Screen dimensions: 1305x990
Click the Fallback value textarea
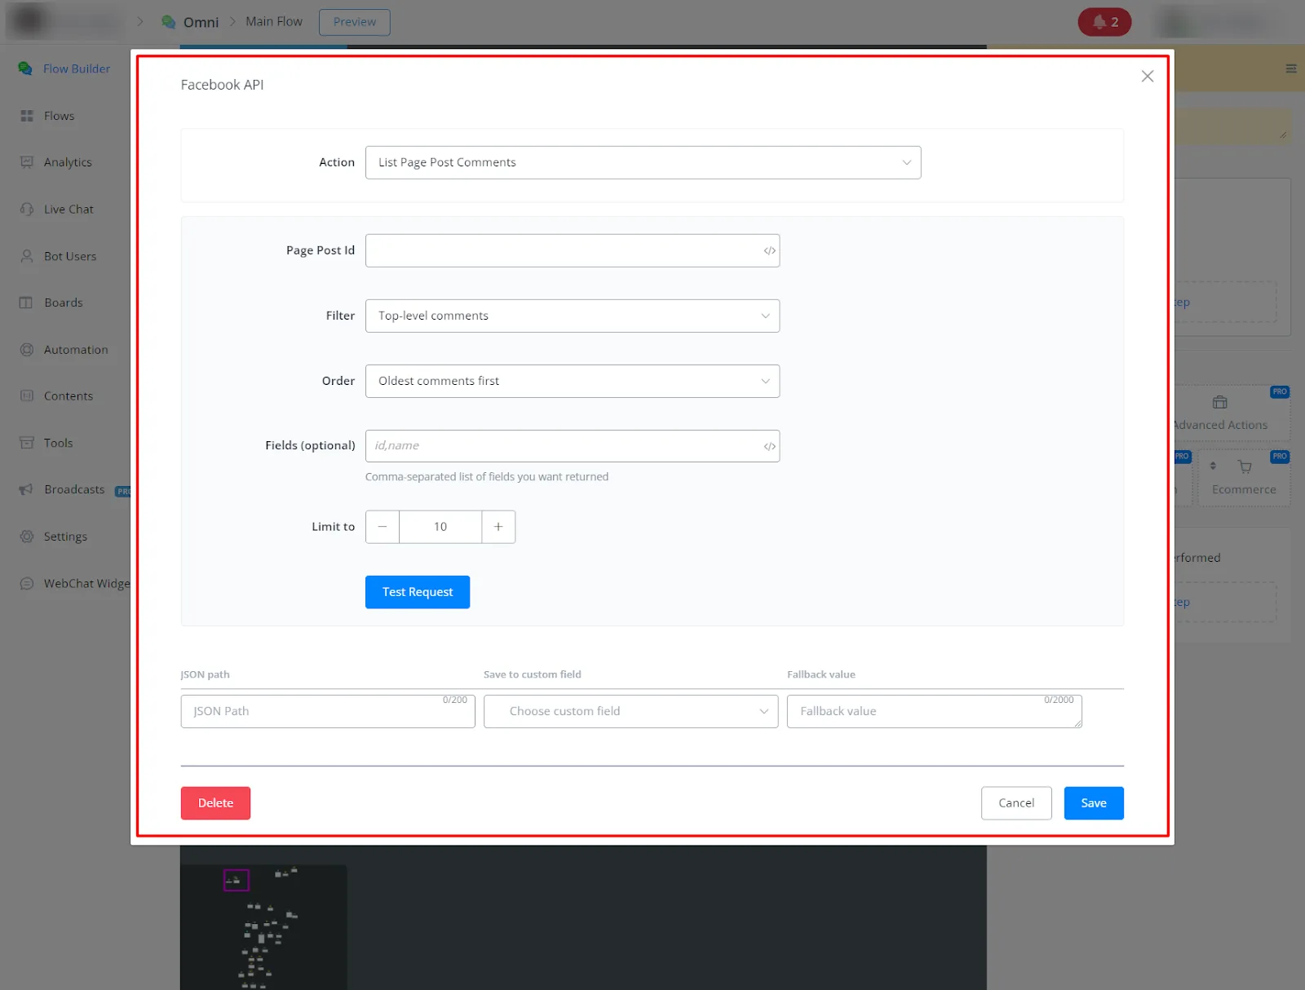tap(934, 711)
